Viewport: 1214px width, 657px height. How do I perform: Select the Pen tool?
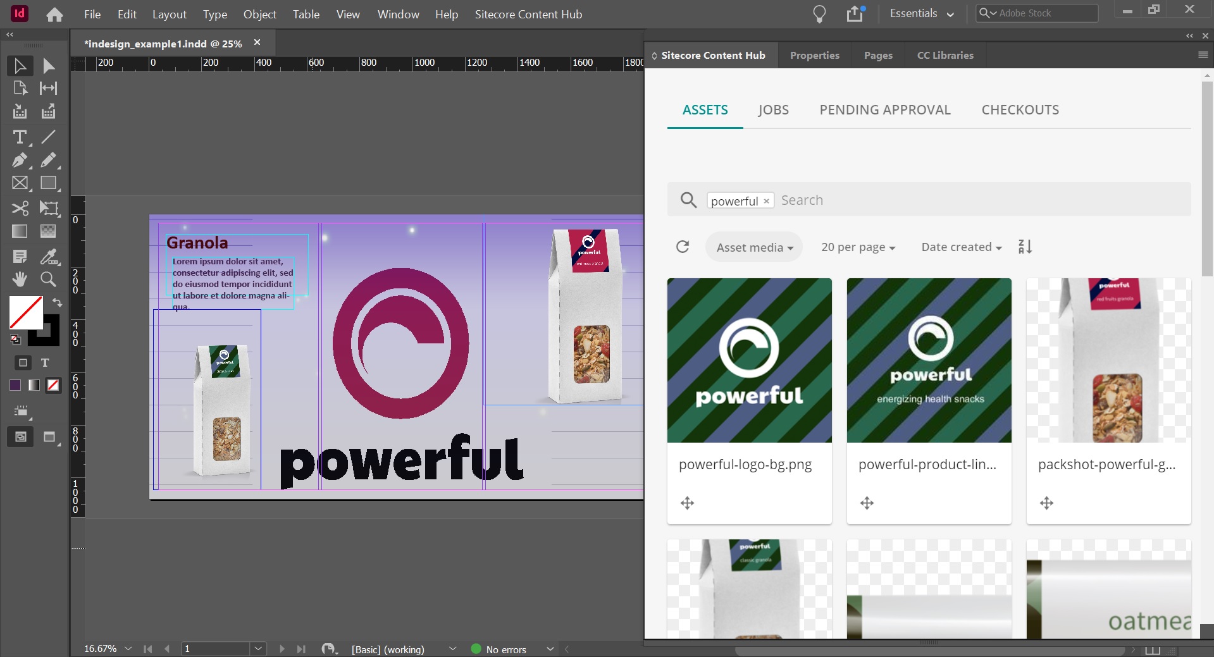tap(20, 160)
